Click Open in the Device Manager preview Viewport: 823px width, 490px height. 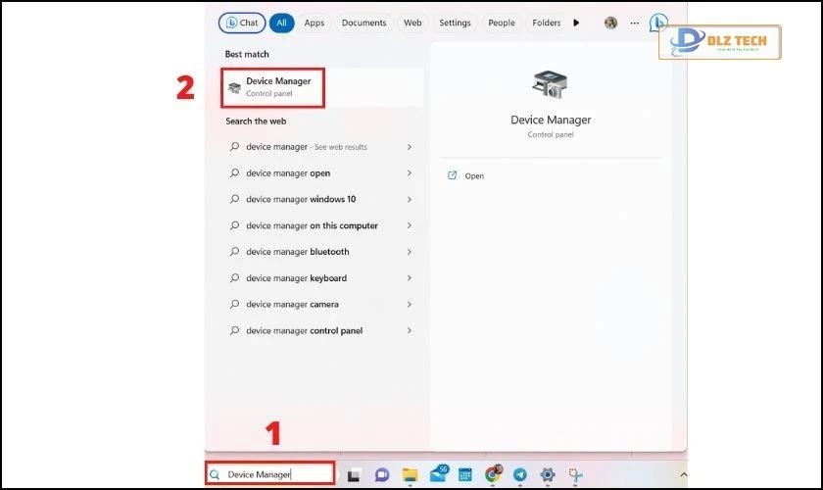click(474, 176)
